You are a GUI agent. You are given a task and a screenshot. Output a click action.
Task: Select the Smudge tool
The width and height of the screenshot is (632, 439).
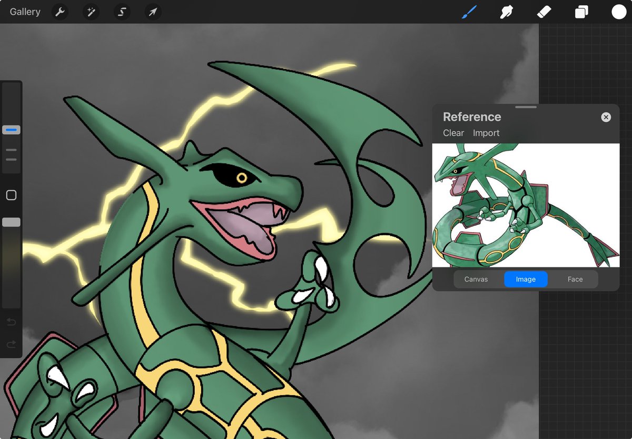tap(506, 12)
